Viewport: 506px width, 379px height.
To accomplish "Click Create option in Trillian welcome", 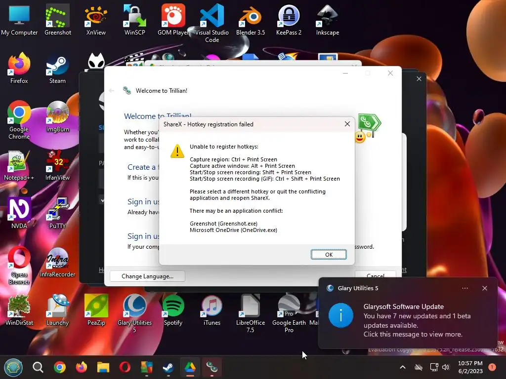I will click(x=142, y=167).
